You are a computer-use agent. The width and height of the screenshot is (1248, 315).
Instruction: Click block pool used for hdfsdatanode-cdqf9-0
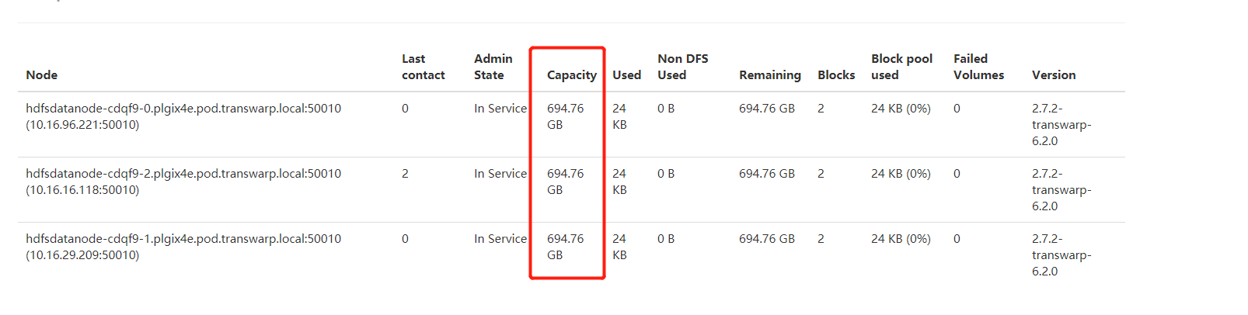[901, 109]
